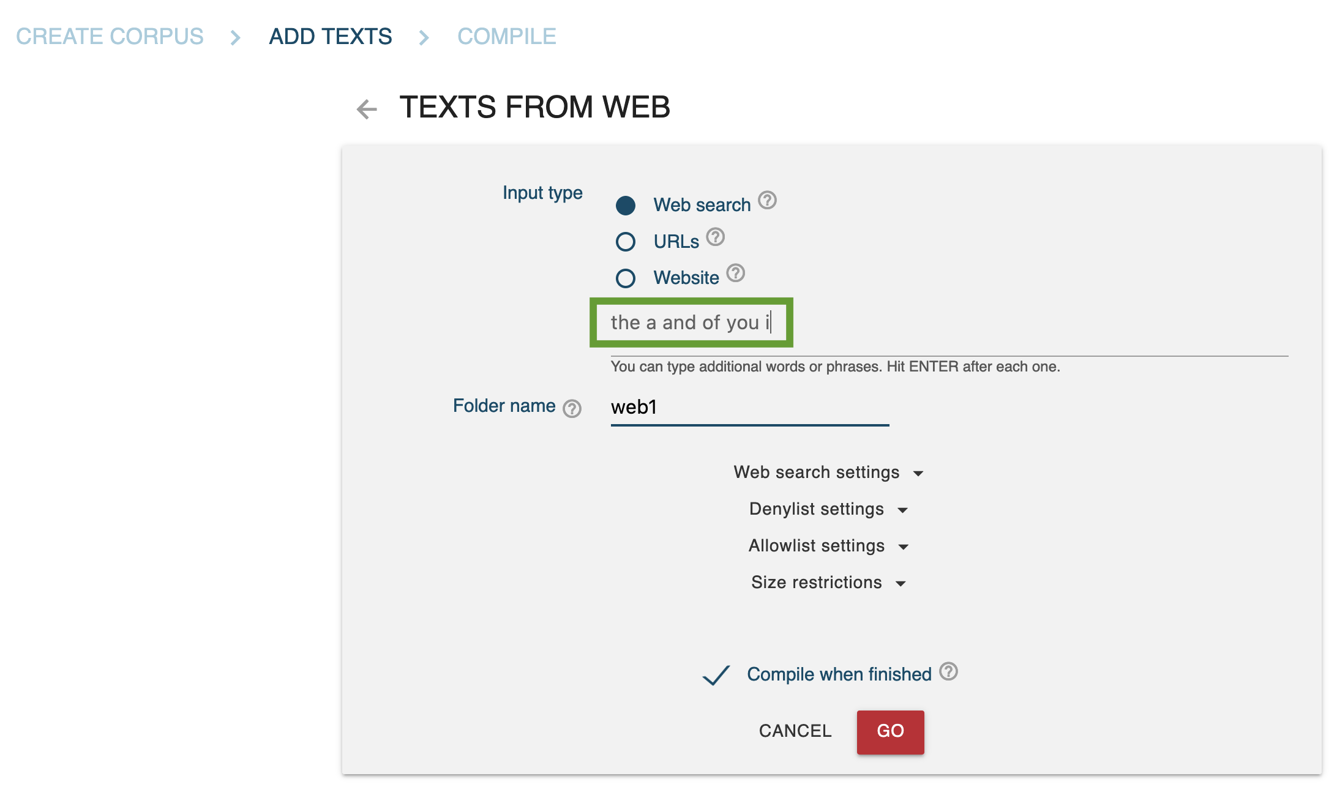1337x787 pixels.
Task: Expand Denylist settings
Action: click(828, 509)
